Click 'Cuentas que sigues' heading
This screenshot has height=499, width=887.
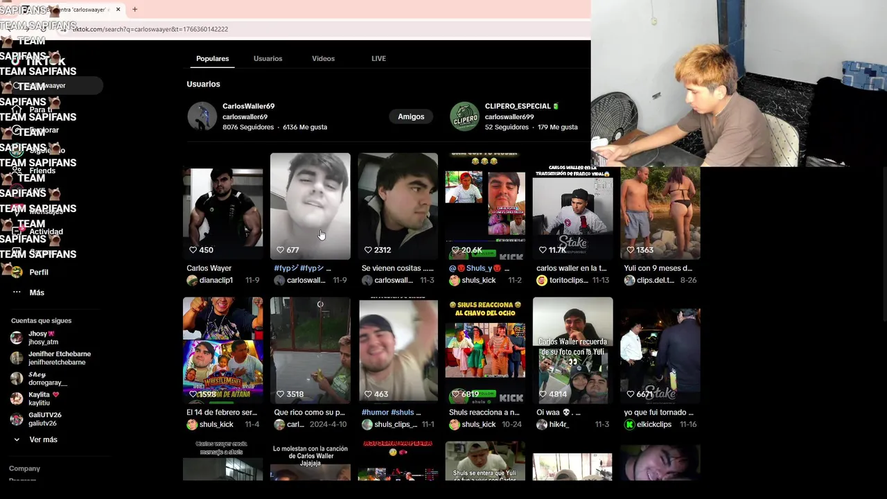[x=41, y=321]
